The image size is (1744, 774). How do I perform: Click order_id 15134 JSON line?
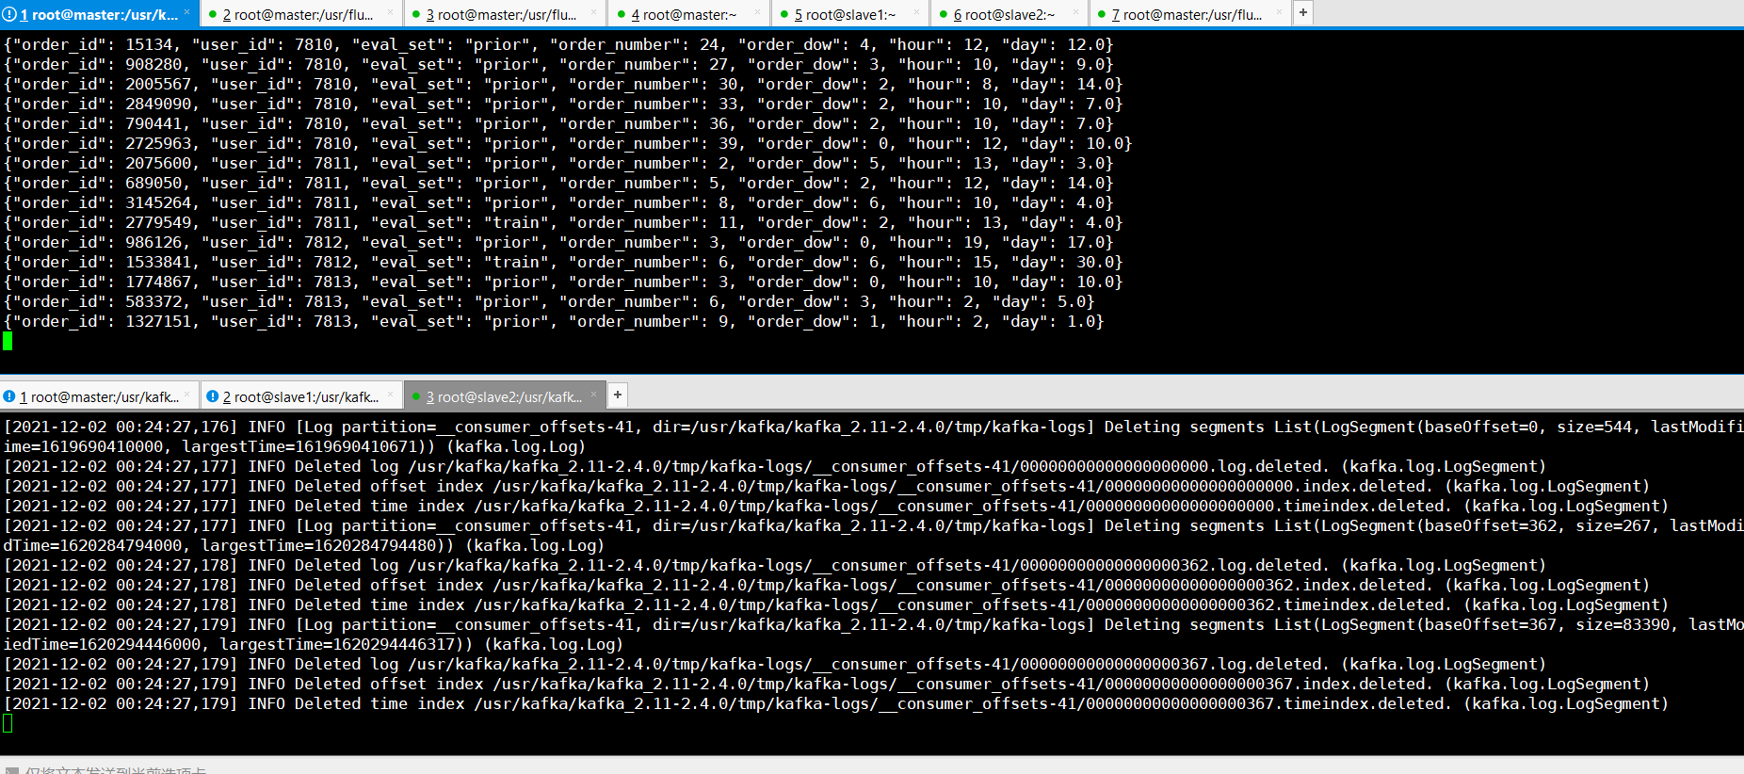[558, 44]
